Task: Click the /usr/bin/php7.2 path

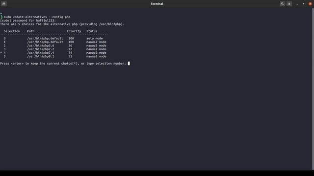Action: [40, 49]
